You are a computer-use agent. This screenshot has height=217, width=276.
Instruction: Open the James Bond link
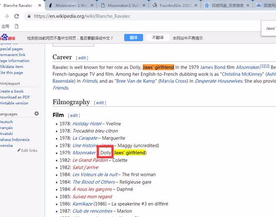(213, 67)
